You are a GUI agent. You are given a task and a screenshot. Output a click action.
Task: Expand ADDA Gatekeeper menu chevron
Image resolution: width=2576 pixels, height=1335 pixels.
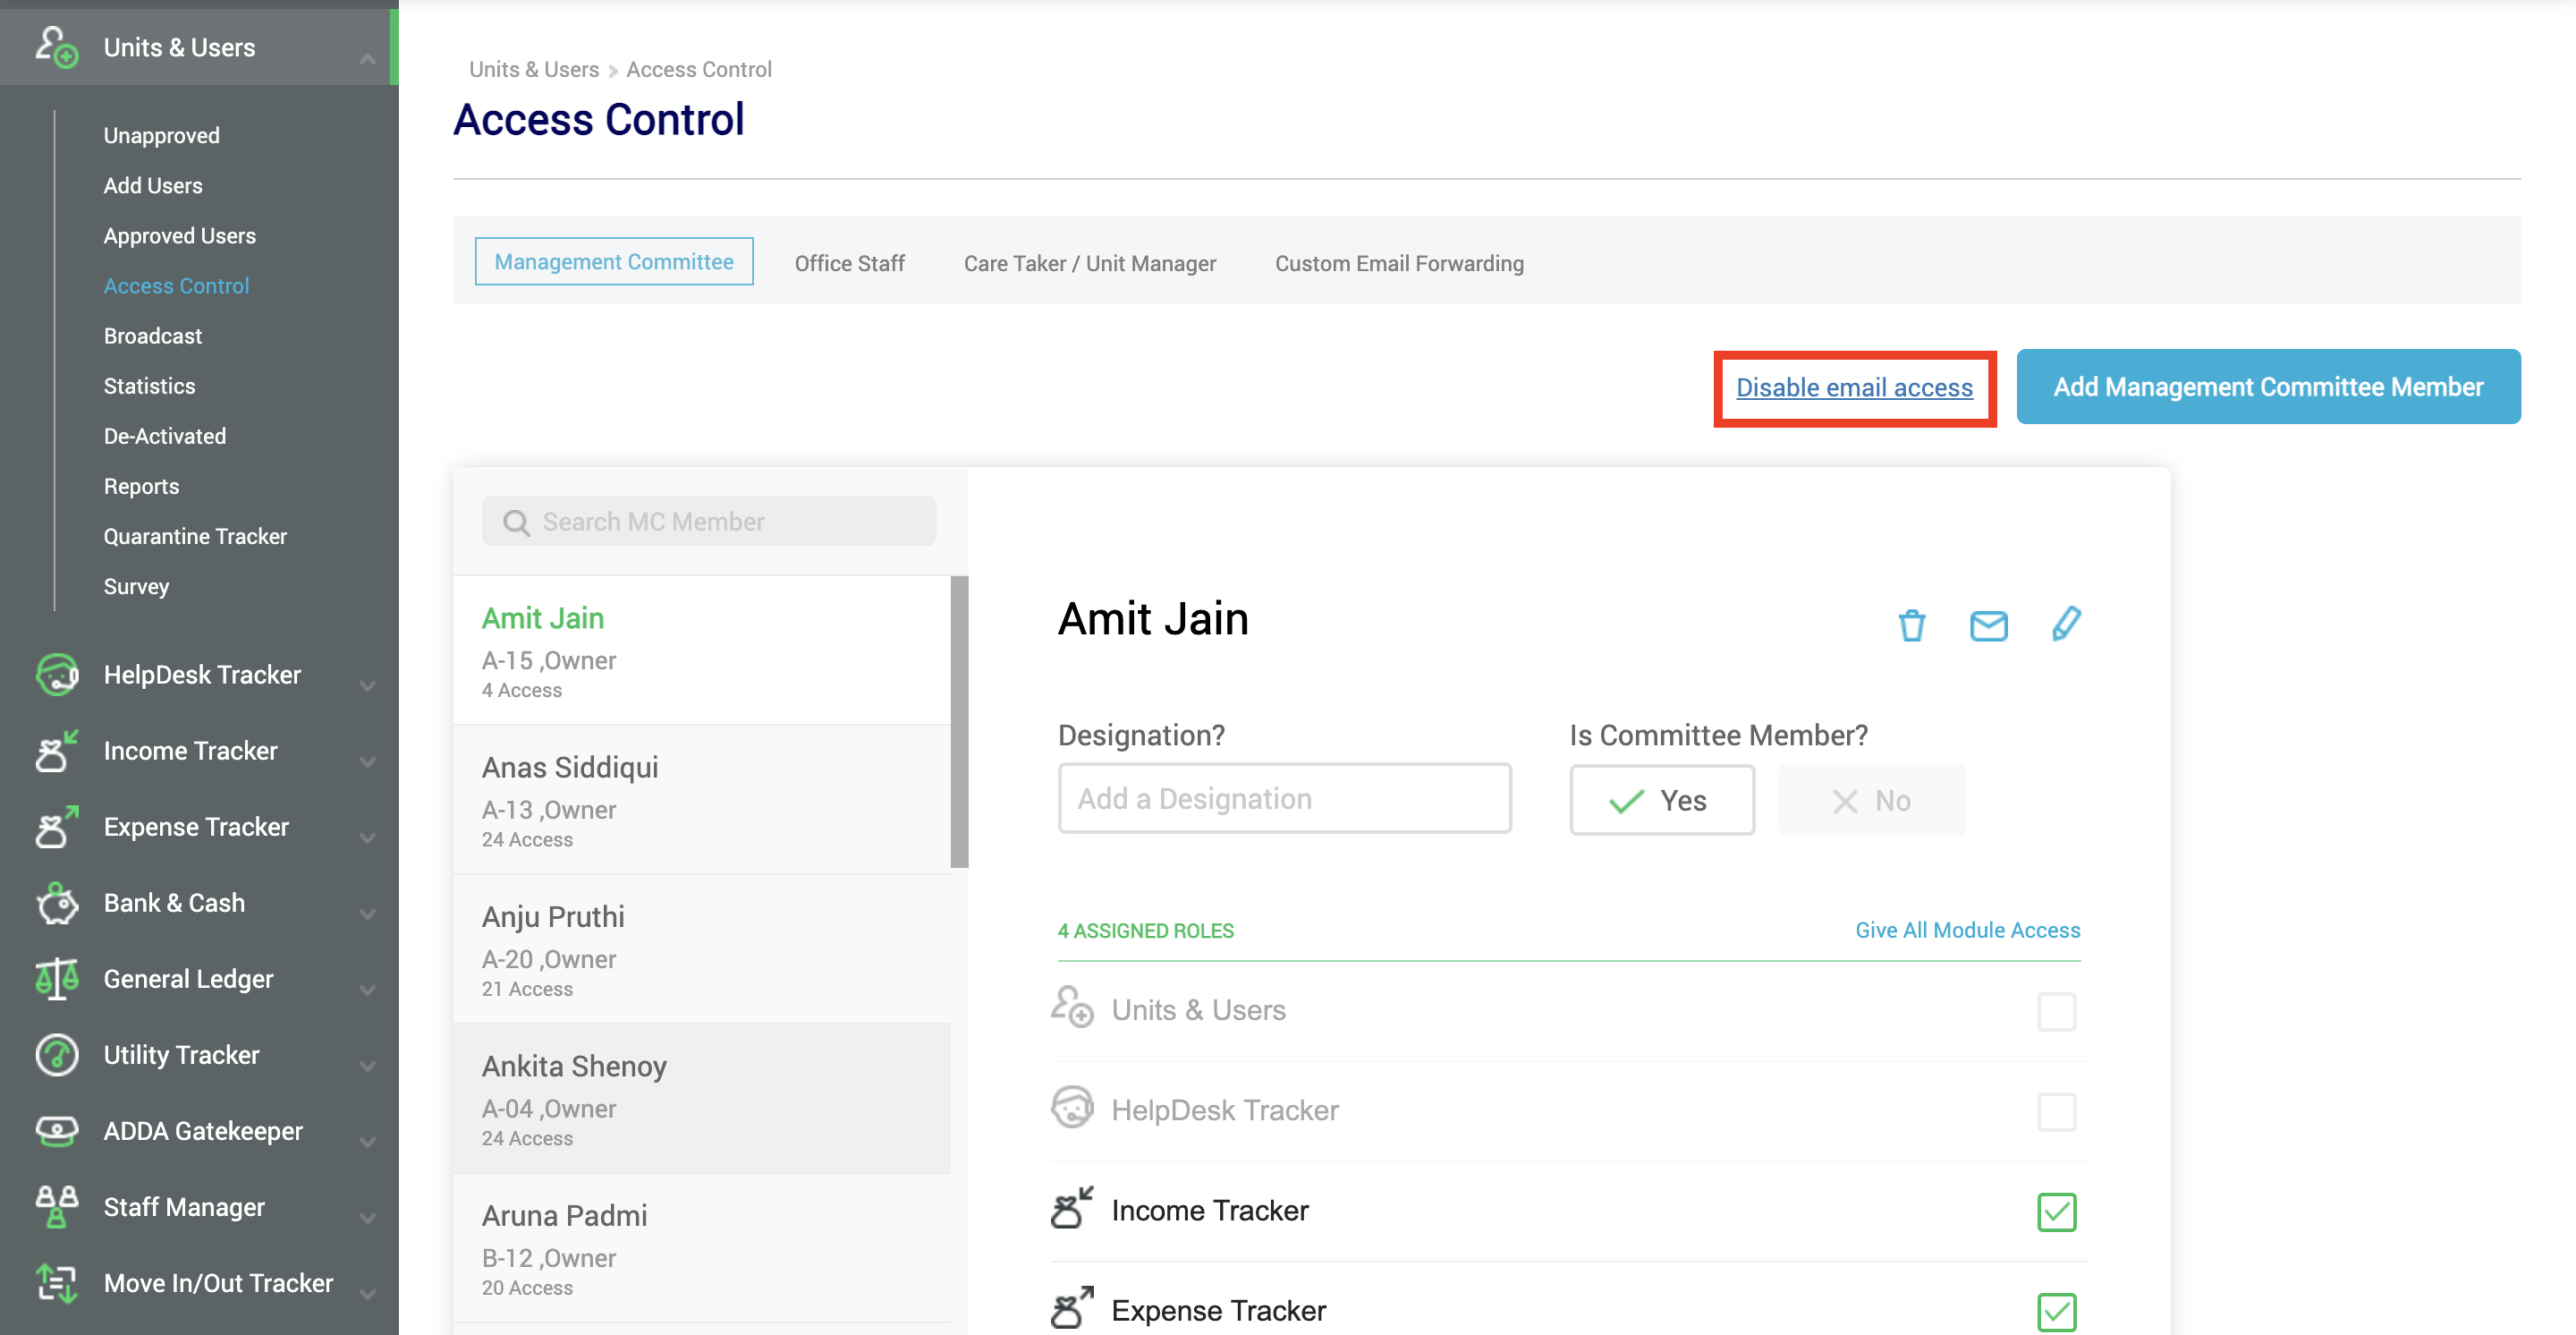click(x=367, y=1142)
